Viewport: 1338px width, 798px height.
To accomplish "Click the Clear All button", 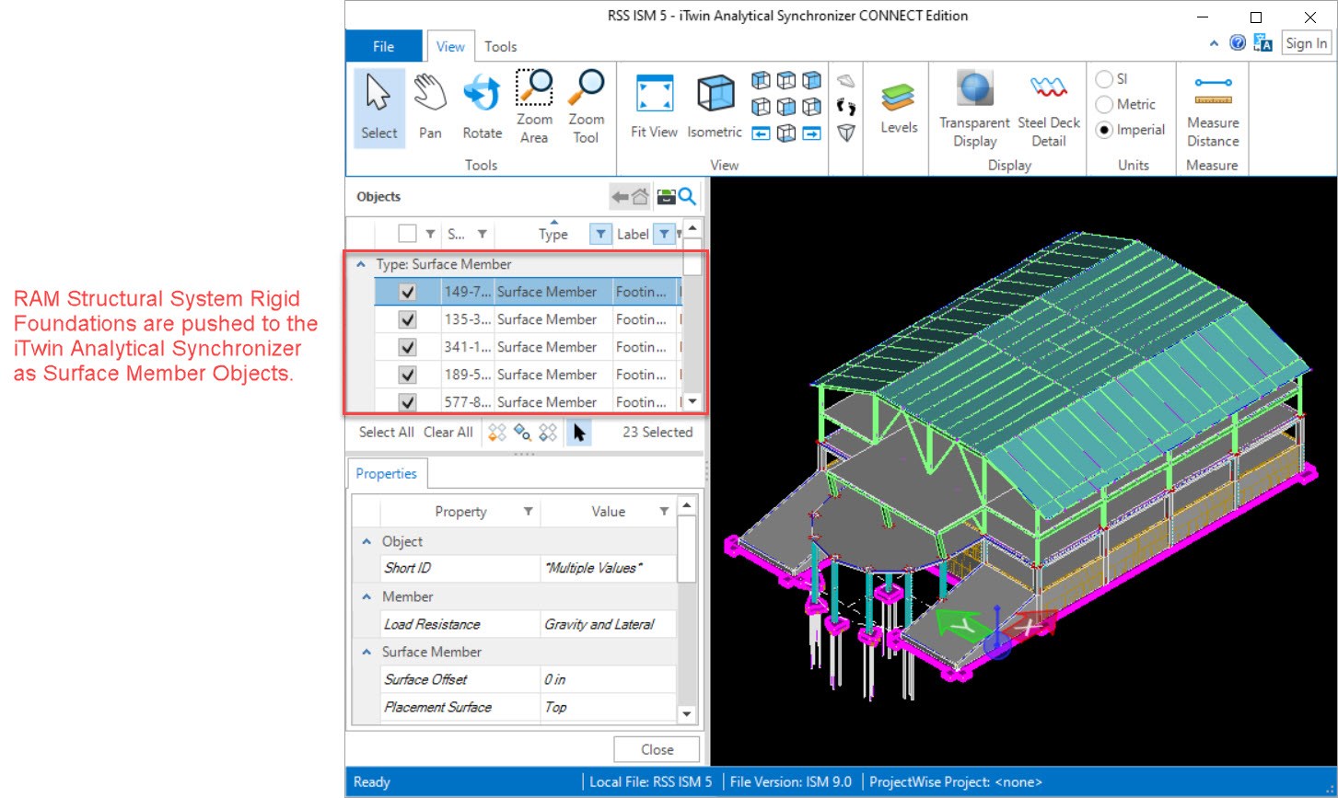I will 448,433.
